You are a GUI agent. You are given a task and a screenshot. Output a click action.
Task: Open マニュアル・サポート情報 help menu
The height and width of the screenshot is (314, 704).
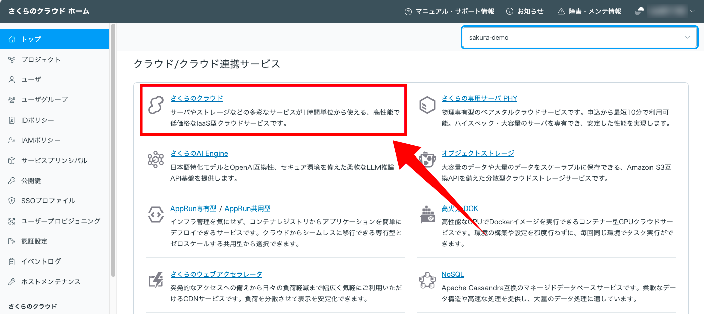point(449,11)
